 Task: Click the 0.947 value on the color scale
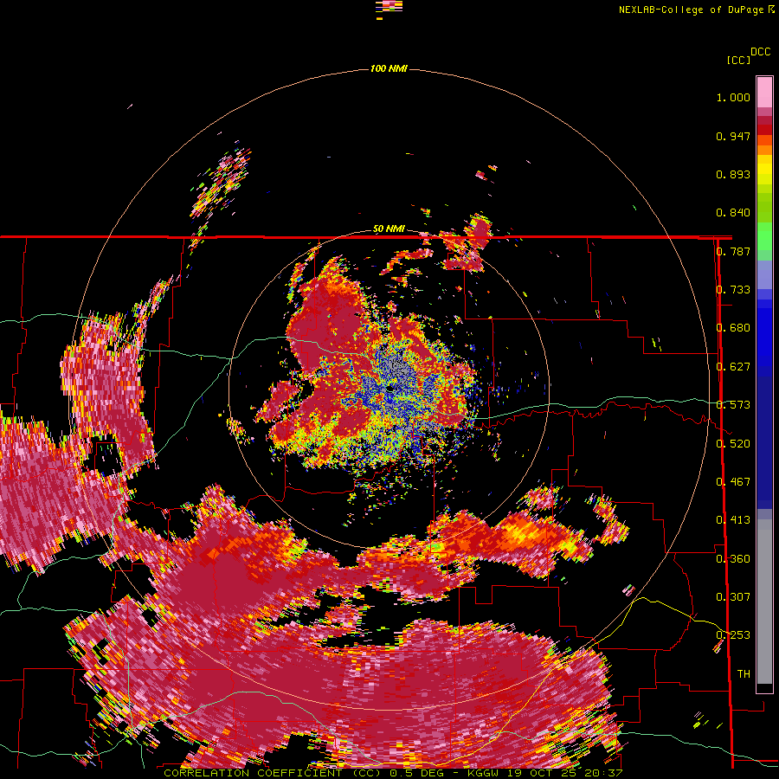click(733, 136)
